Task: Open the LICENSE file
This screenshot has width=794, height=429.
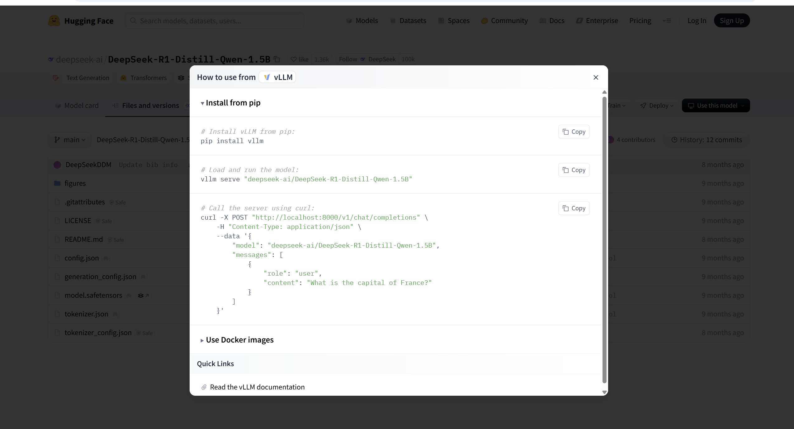Action: coord(78,221)
